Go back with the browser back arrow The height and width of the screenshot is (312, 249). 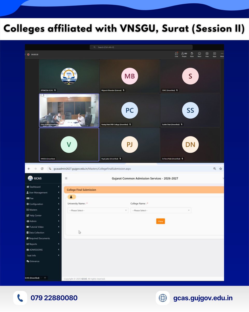click(29, 168)
